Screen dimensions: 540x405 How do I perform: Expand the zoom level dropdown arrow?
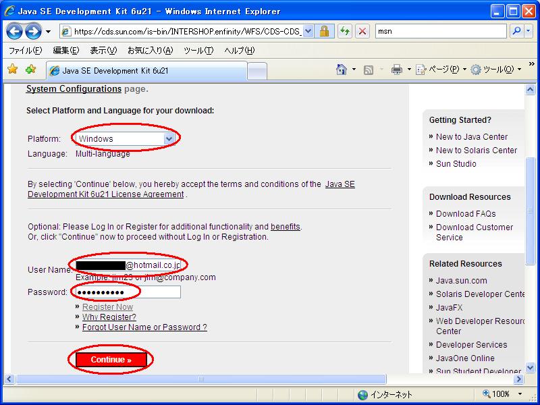click(520, 394)
